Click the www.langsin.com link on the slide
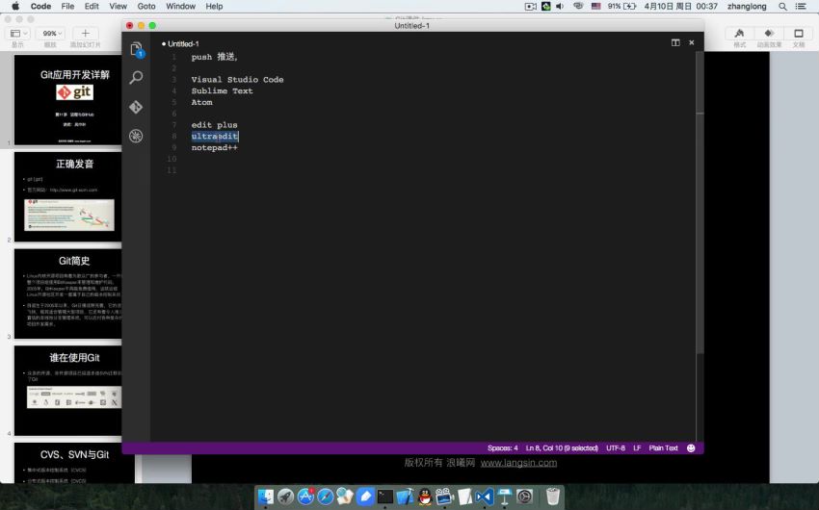 point(518,463)
